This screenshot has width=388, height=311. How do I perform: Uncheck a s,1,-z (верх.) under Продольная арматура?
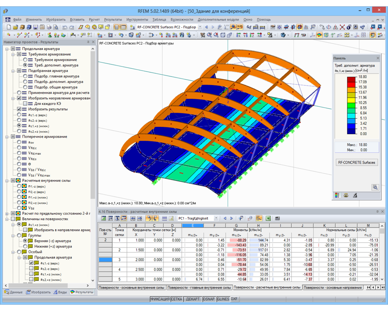[31, 263]
